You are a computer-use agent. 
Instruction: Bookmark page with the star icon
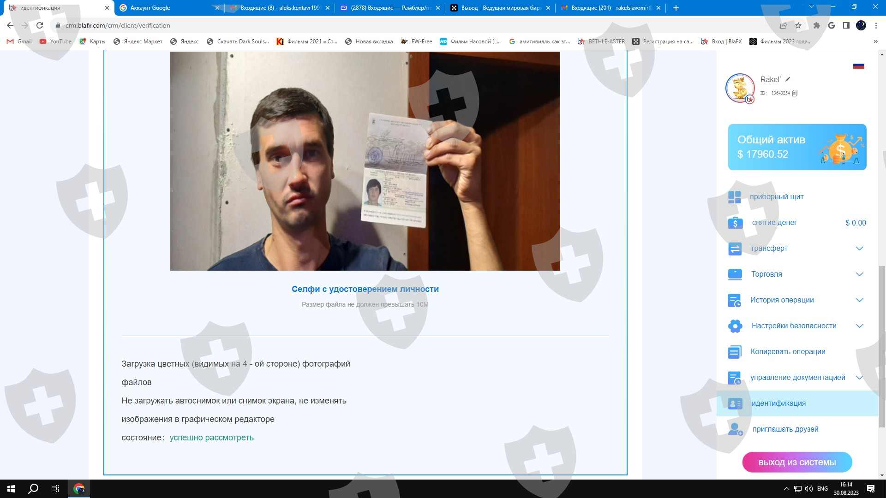point(798,25)
